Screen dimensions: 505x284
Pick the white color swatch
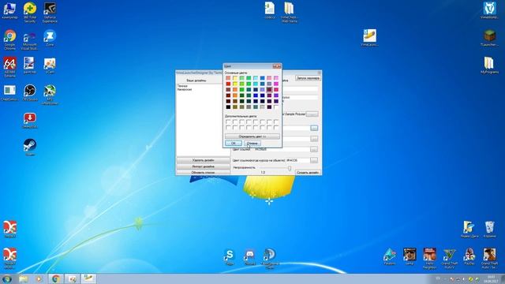(x=276, y=107)
